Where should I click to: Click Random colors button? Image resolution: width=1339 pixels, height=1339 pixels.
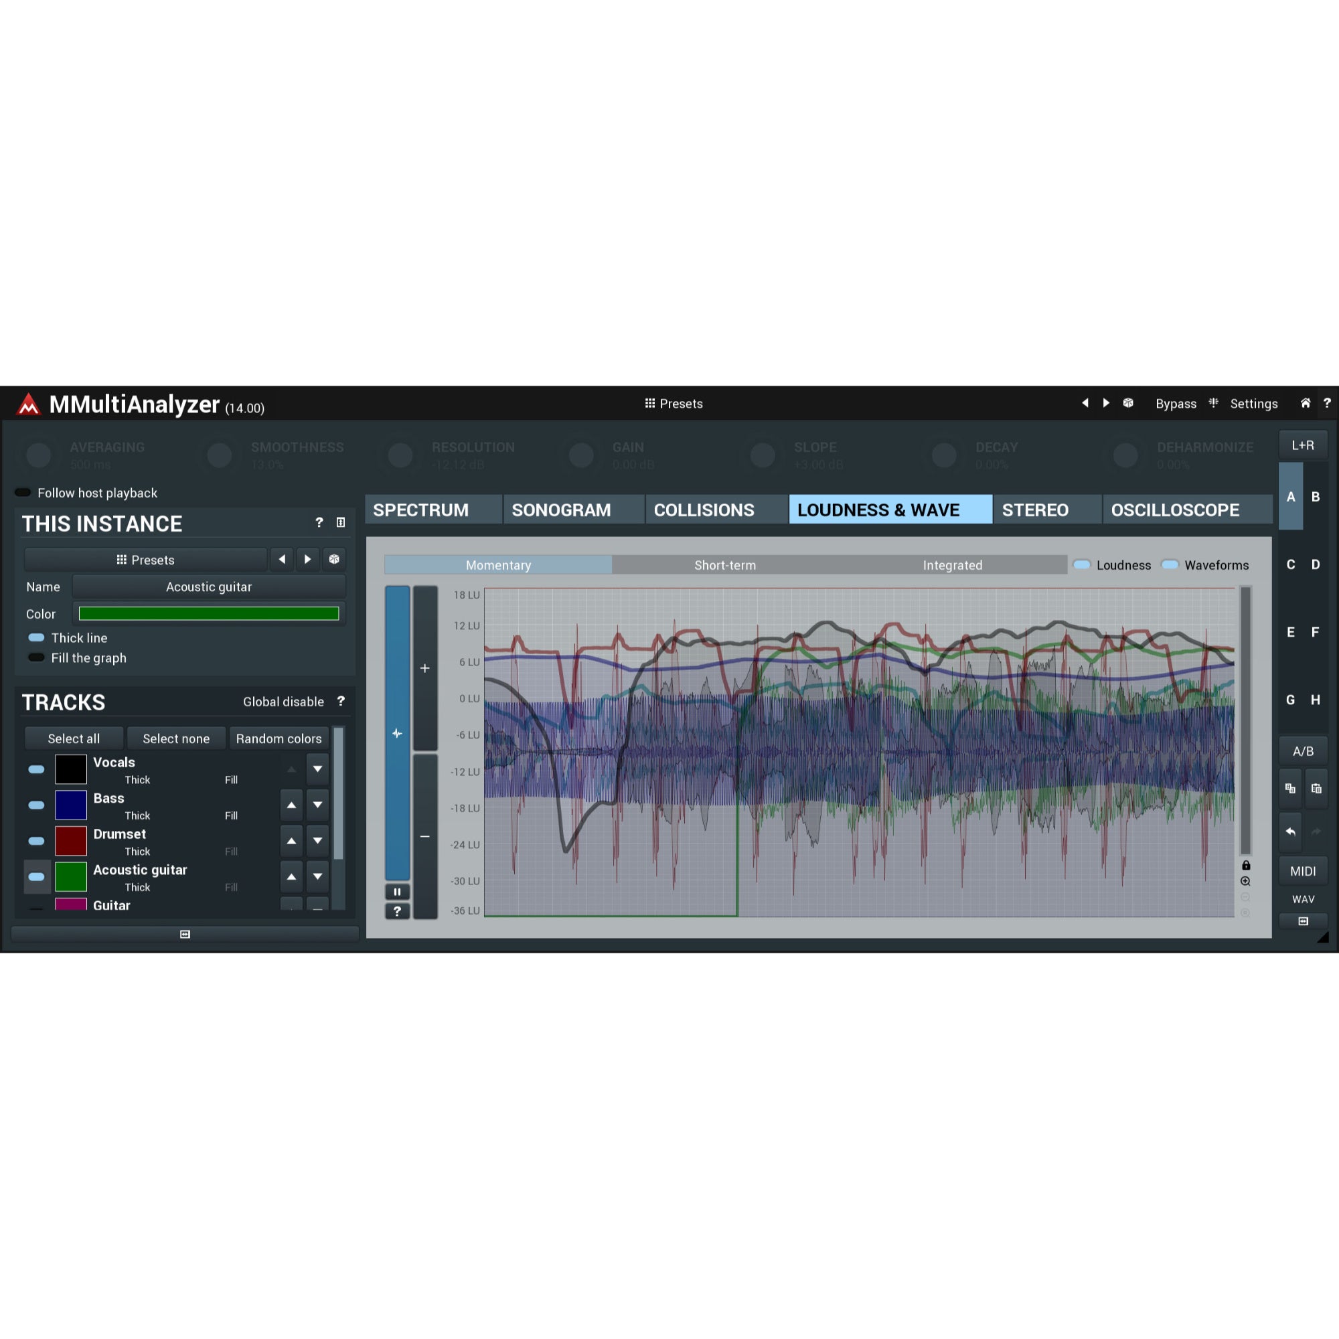tap(279, 739)
